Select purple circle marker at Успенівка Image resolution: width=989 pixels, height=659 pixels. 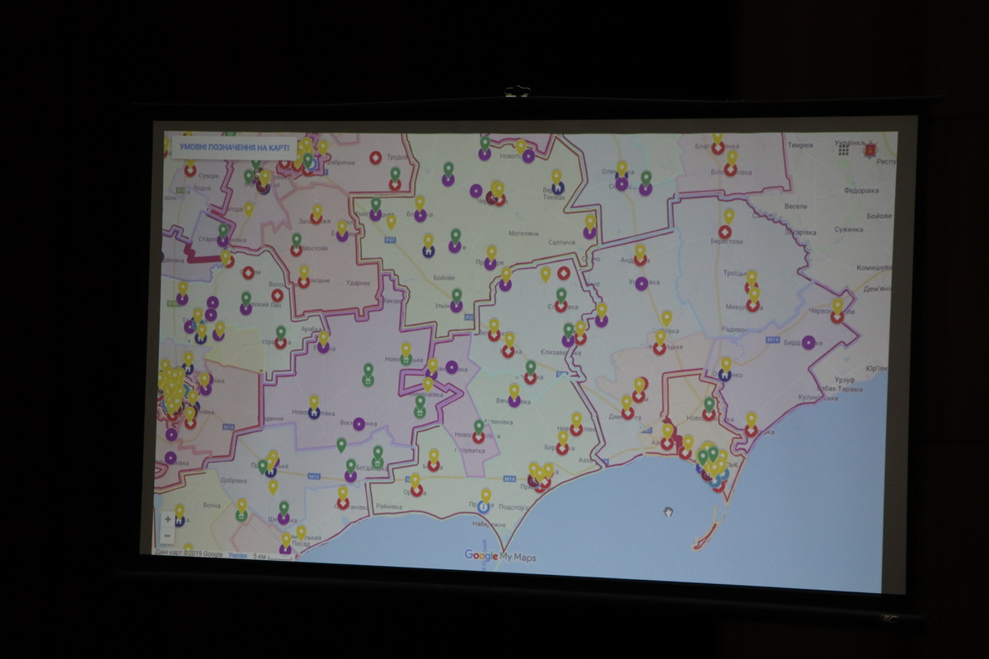(641, 283)
